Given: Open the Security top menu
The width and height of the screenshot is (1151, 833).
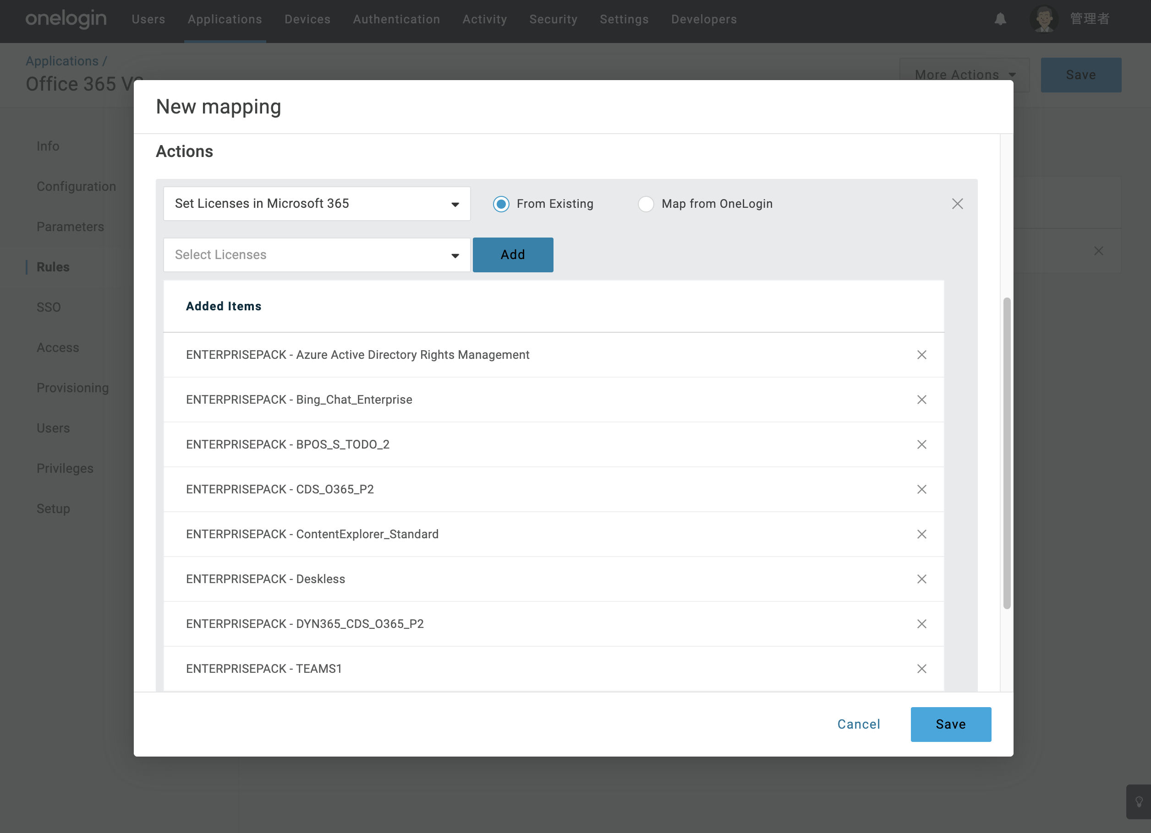Looking at the screenshot, I should click(x=553, y=19).
